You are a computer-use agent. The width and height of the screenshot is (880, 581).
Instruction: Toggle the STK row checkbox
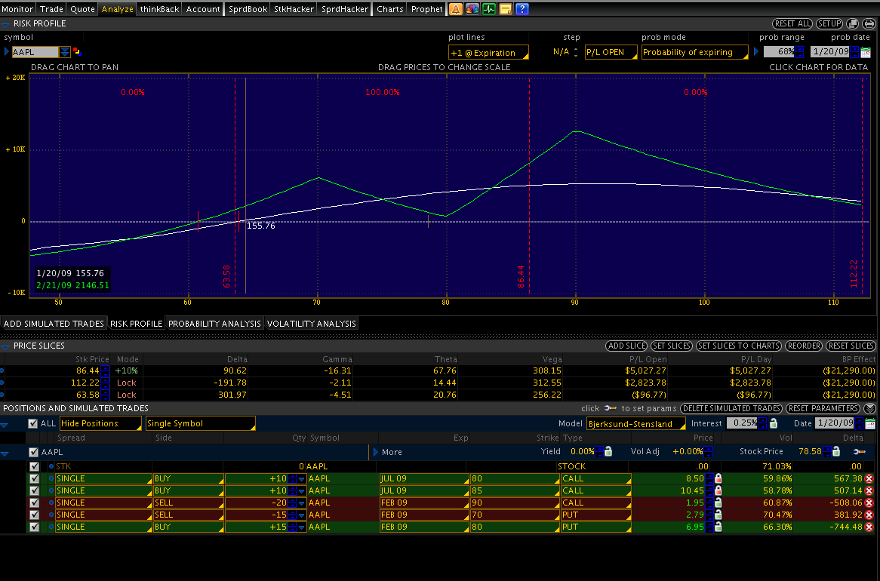click(34, 466)
